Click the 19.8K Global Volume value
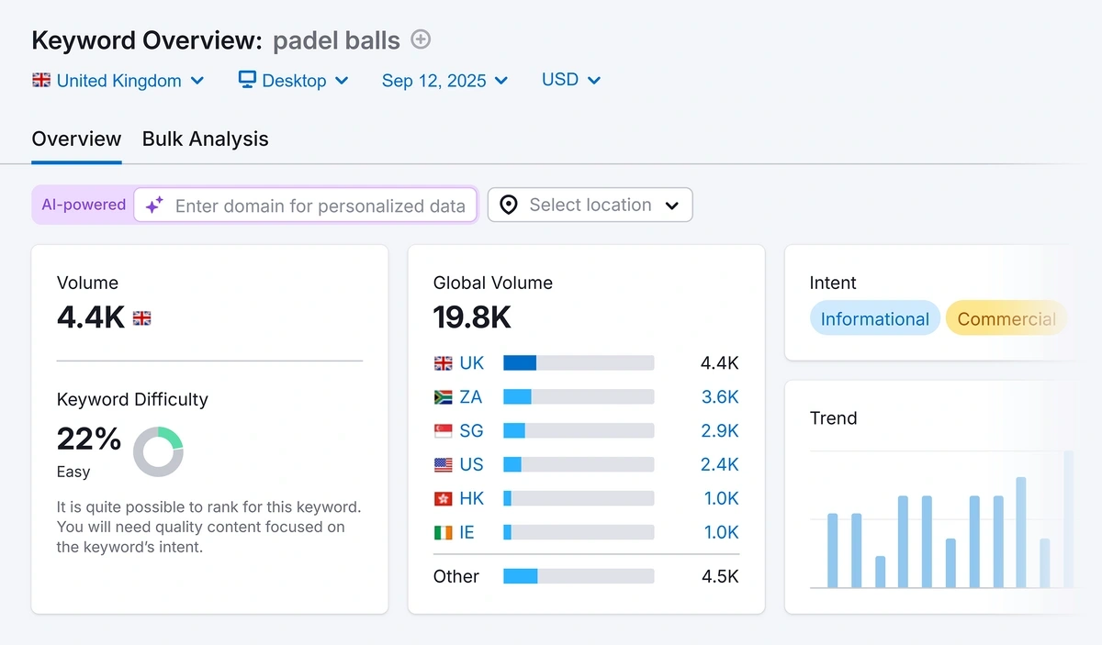Image resolution: width=1102 pixels, height=645 pixels. pyautogui.click(x=472, y=317)
